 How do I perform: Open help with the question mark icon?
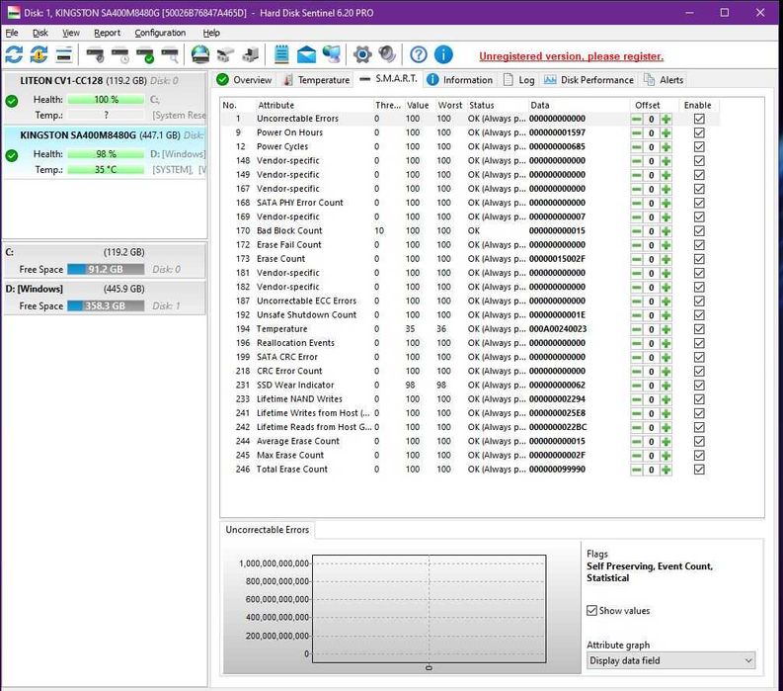[419, 54]
